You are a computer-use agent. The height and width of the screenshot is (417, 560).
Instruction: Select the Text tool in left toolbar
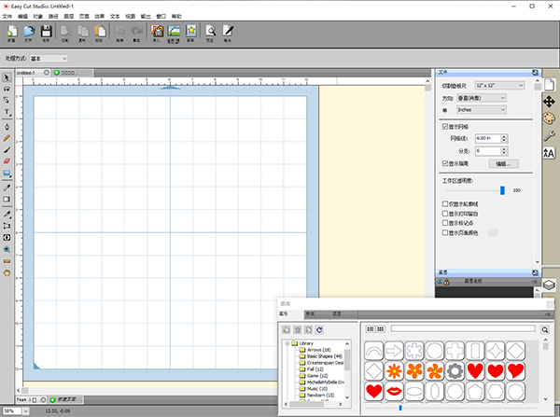7,112
